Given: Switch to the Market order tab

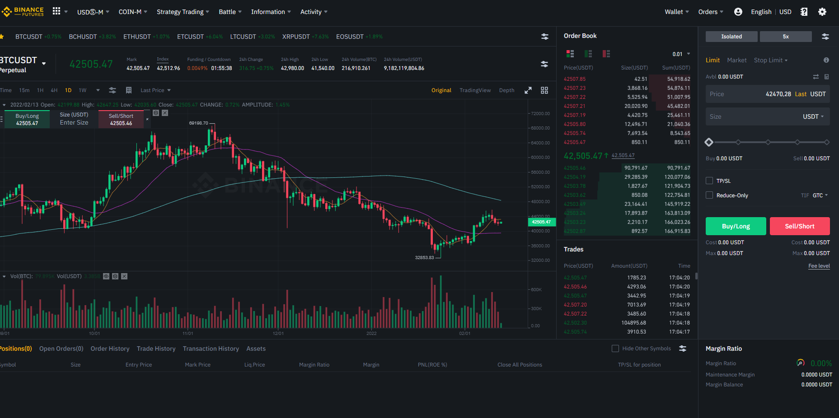Looking at the screenshot, I should 737,60.
